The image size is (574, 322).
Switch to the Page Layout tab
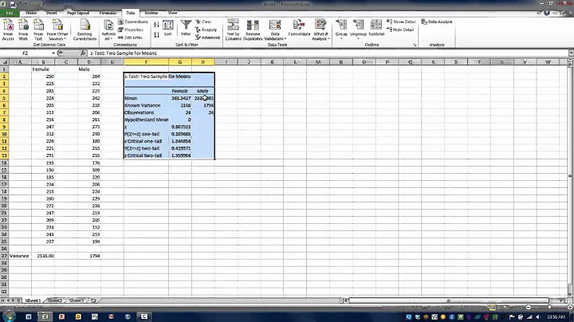pyautogui.click(x=78, y=13)
